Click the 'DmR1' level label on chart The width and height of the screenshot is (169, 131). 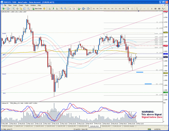coord(4,33)
